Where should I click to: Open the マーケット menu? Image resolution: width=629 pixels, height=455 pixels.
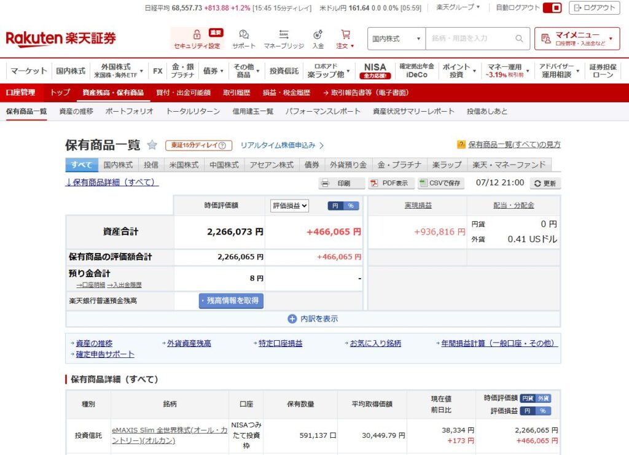pos(28,71)
